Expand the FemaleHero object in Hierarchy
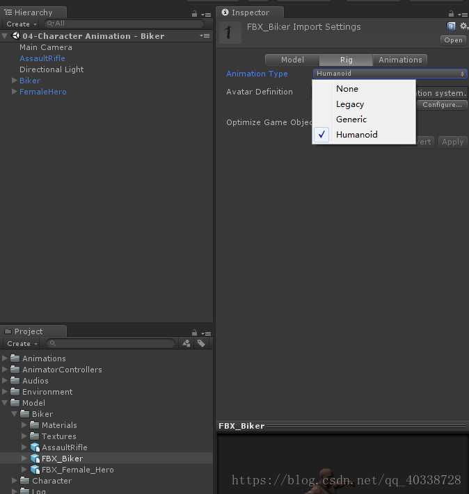The height and width of the screenshot is (494, 469). (x=14, y=91)
